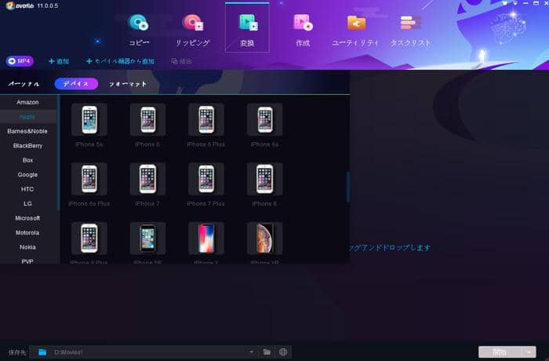Expand the save destination dropdown arrow
Image resolution: width=549 pixels, height=361 pixels.
coord(252,352)
